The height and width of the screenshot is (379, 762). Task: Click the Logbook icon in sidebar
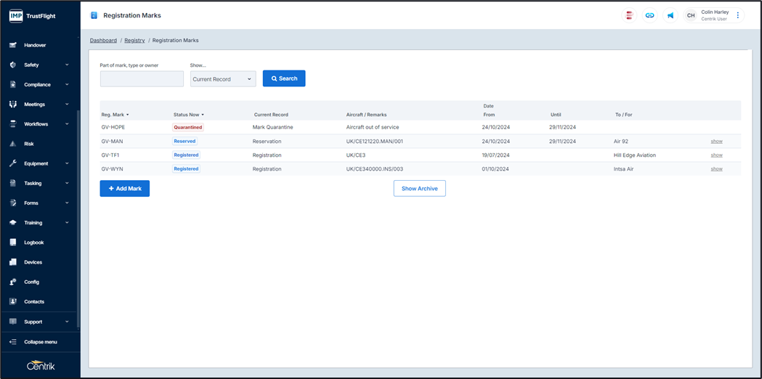pos(13,243)
